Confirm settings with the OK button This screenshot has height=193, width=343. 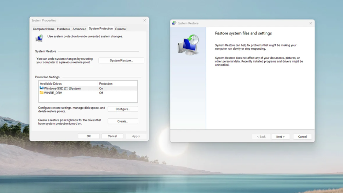88,136
